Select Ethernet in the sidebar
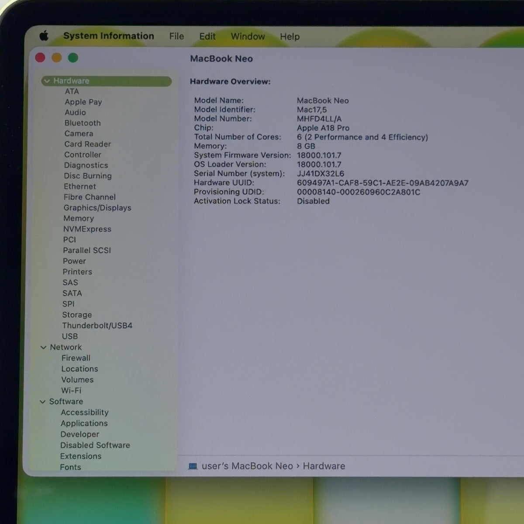This screenshot has height=524, width=524. (x=79, y=186)
